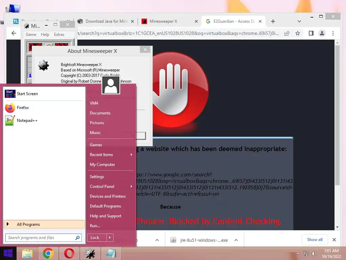Open jre-8u51 download options chevron

(236, 240)
